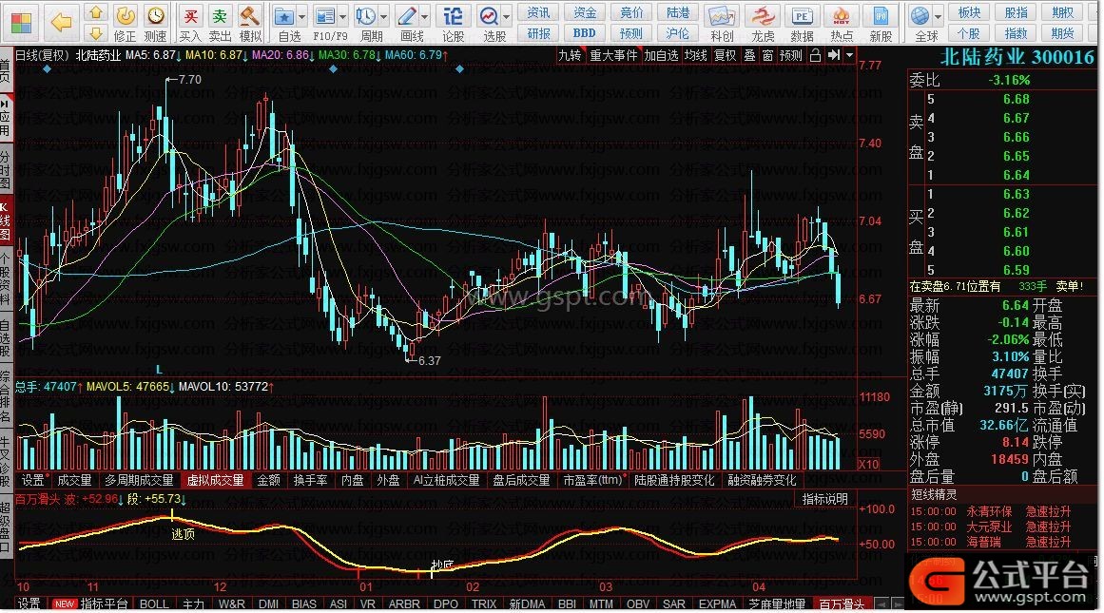
Task: Click the red 买入 buy icon
Action: tap(190, 15)
